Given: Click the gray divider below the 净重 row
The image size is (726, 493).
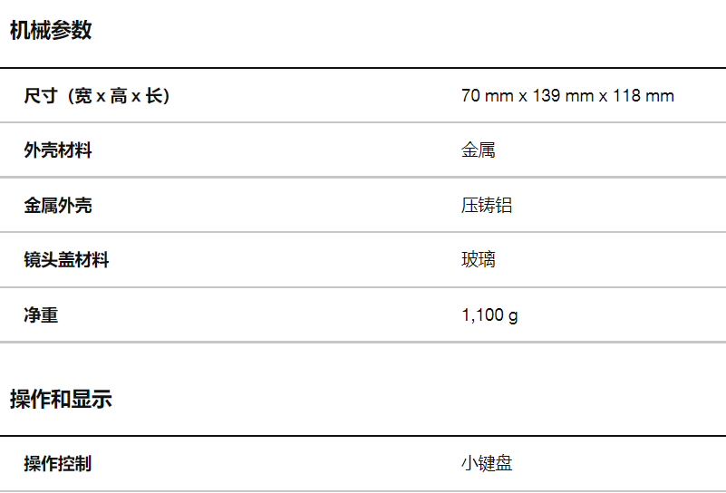Looking at the screenshot, I should tap(363, 342).
